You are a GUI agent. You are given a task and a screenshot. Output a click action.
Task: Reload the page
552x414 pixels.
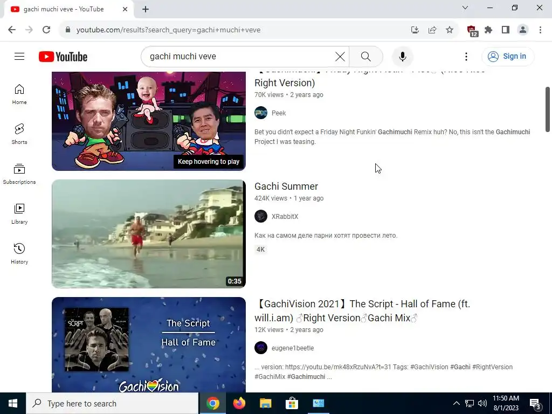coord(46,30)
